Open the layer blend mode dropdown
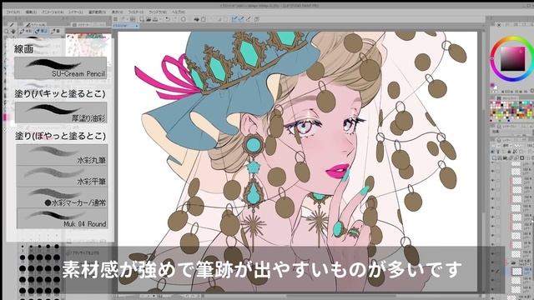Viewport: 534px width, 300px height. [x=508, y=145]
